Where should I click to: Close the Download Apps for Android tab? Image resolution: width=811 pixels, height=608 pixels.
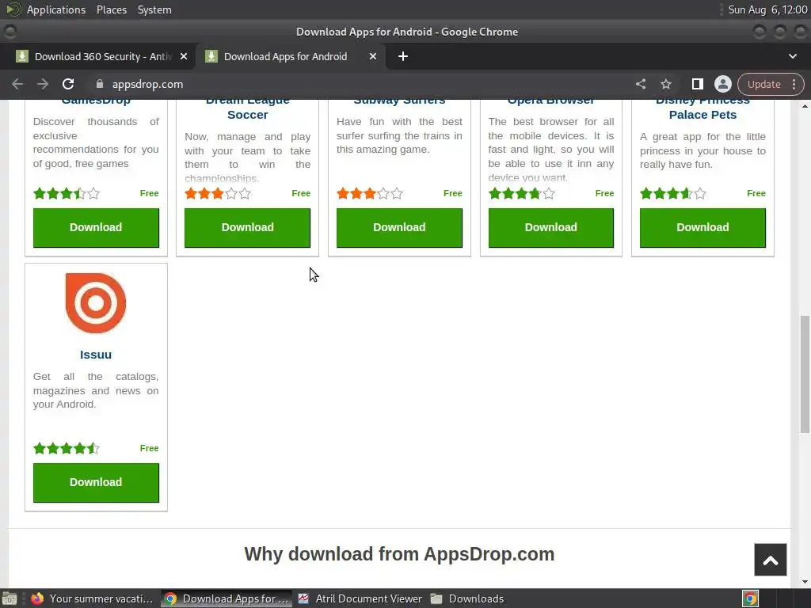(373, 56)
